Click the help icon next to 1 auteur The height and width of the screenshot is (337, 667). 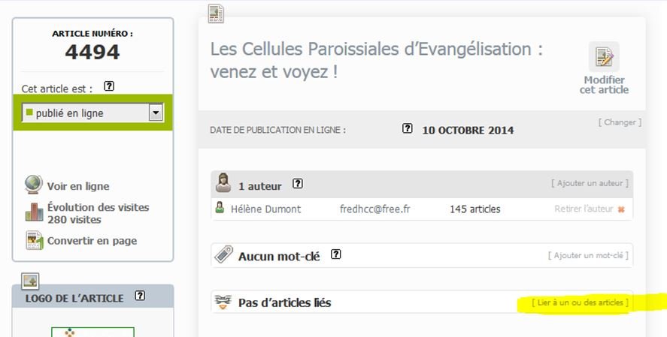[x=298, y=183]
